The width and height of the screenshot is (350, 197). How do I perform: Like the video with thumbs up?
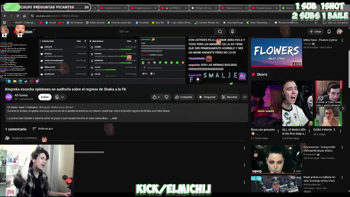click(156, 97)
